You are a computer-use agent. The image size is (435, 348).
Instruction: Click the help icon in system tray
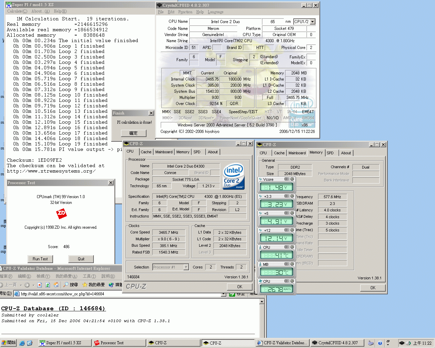[x=380, y=343]
